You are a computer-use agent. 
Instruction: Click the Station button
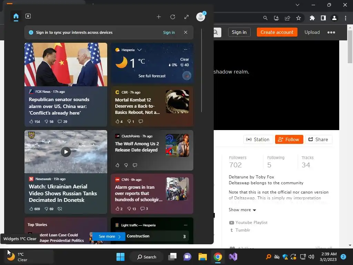click(258, 139)
